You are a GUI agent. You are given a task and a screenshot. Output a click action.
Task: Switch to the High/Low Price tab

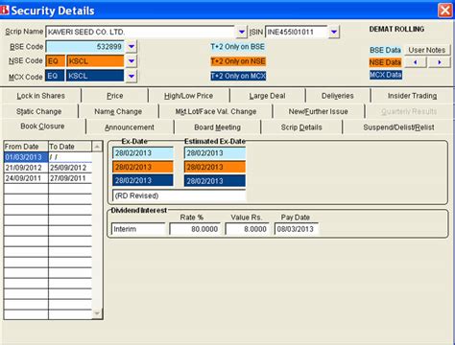click(188, 96)
